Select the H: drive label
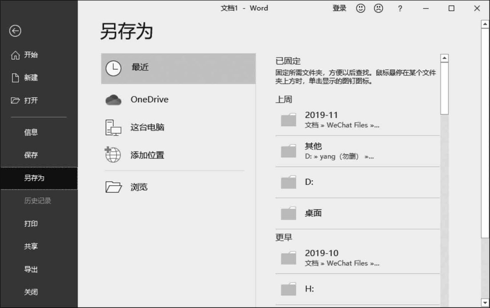Image resolution: width=490 pixels, height=308 pixels. coord(310,289)
